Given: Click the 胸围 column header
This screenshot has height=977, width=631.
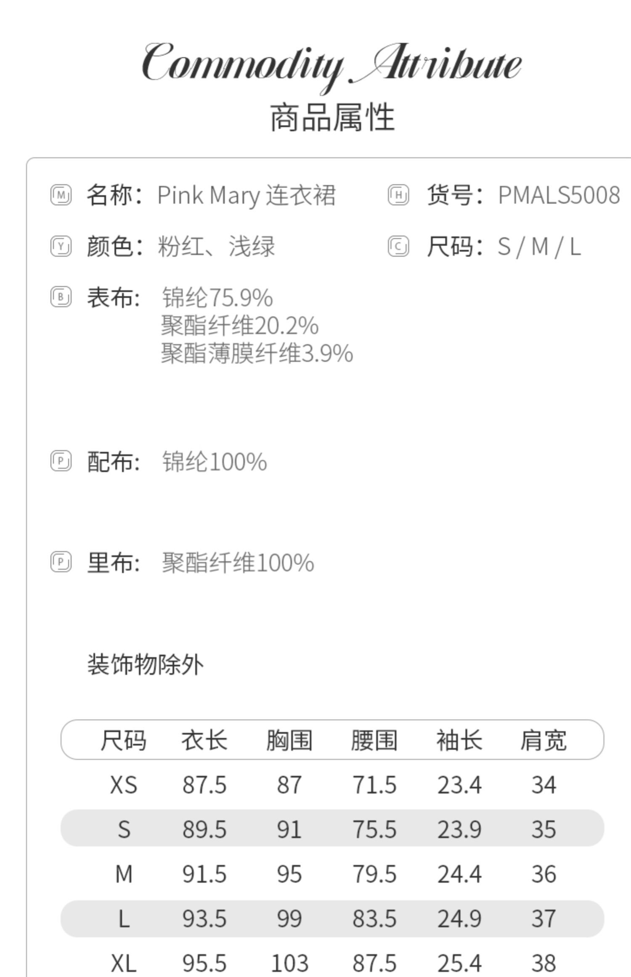Looking at the screenshot, I should [289, 741].
